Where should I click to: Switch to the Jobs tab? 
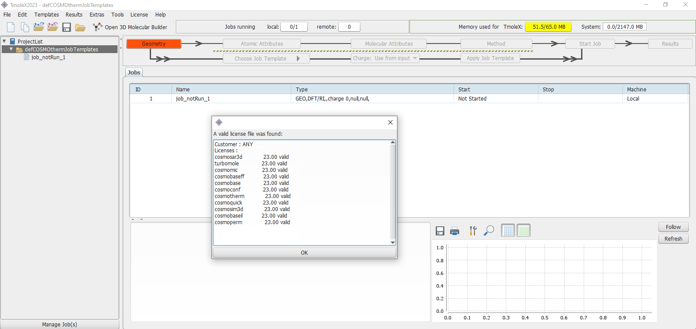pos(134,73)
